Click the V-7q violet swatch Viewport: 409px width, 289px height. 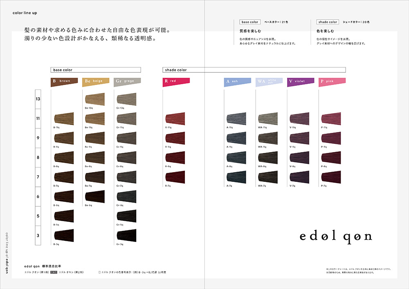click(299, 177)
